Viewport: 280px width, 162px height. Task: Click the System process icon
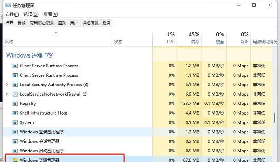(x=15, y=123)
